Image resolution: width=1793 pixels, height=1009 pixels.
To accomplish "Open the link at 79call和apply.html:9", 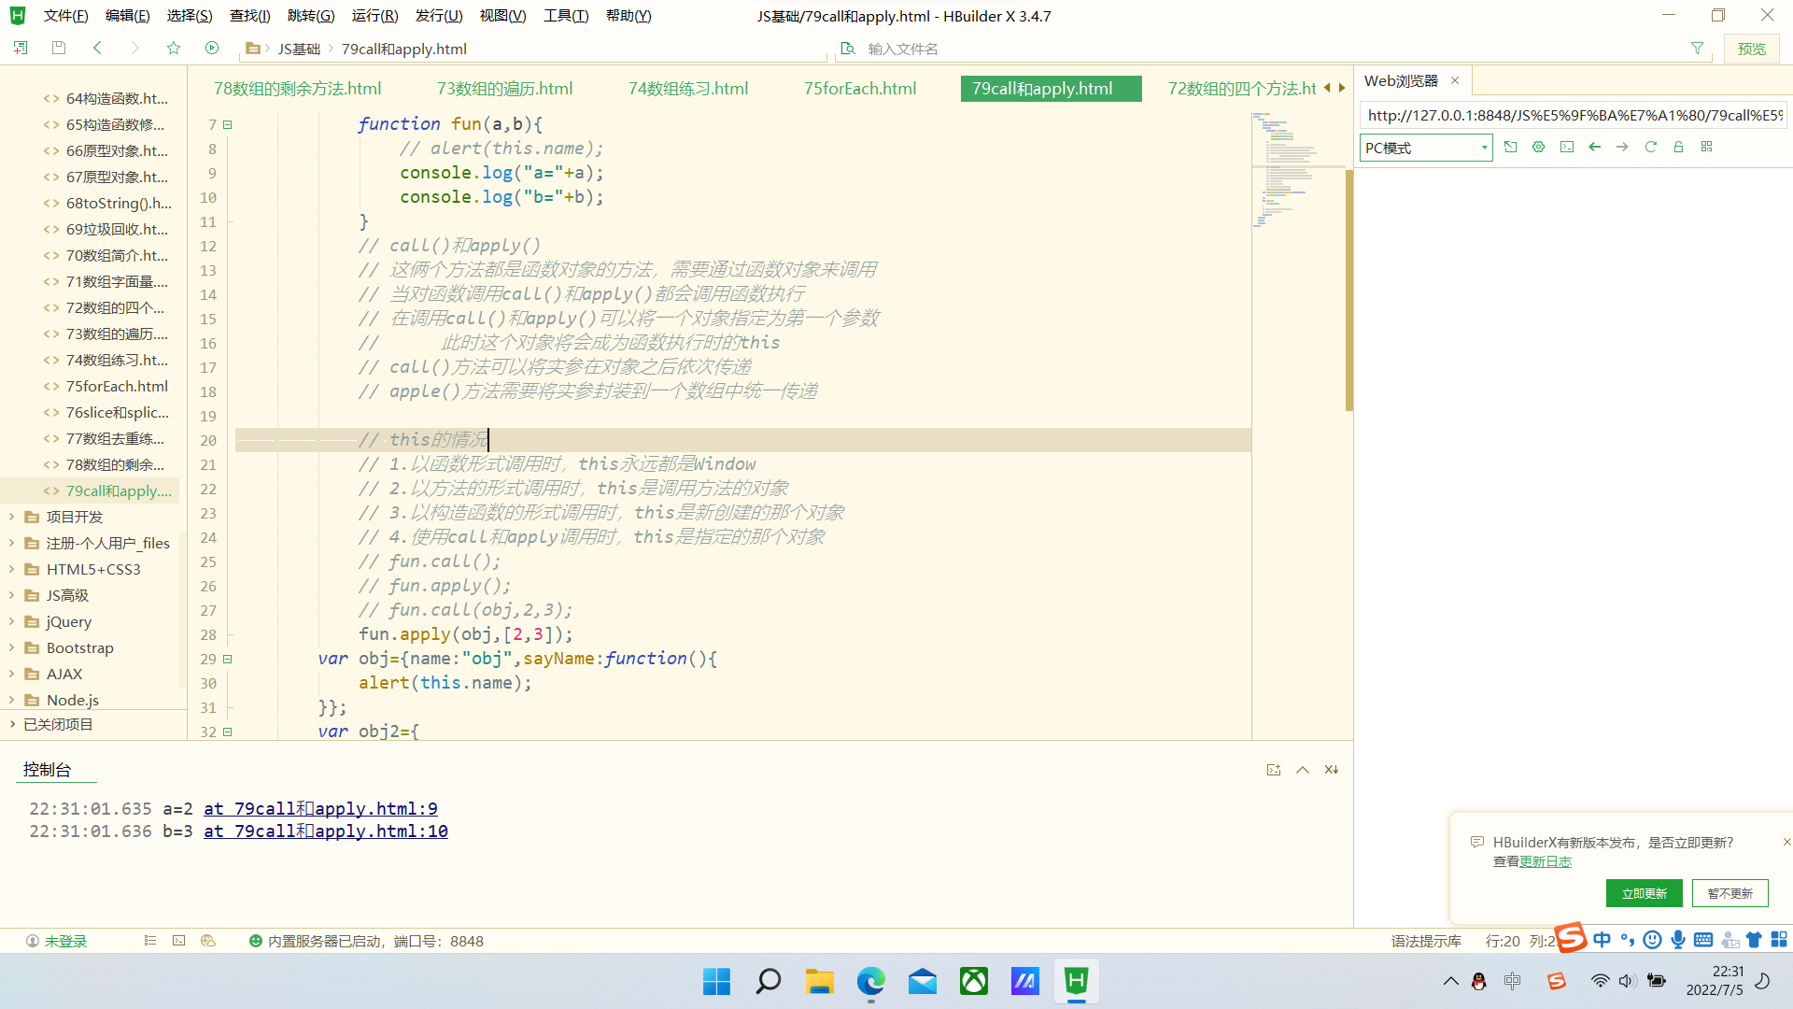I will coord(320,808).
